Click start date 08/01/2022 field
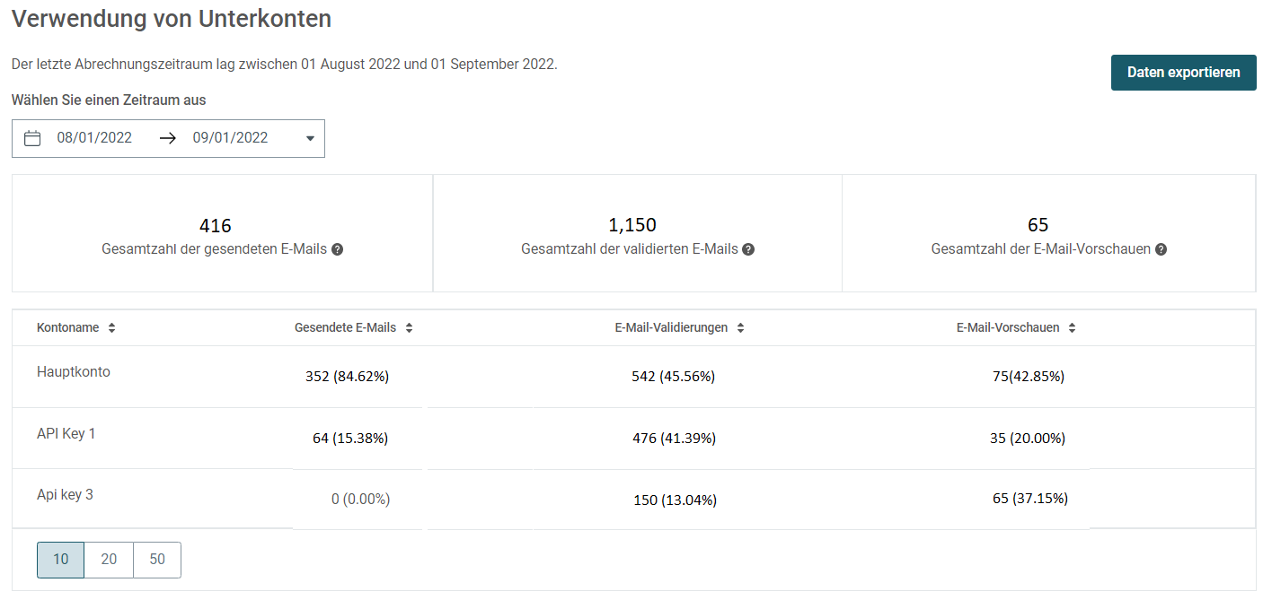 (94, 138)
